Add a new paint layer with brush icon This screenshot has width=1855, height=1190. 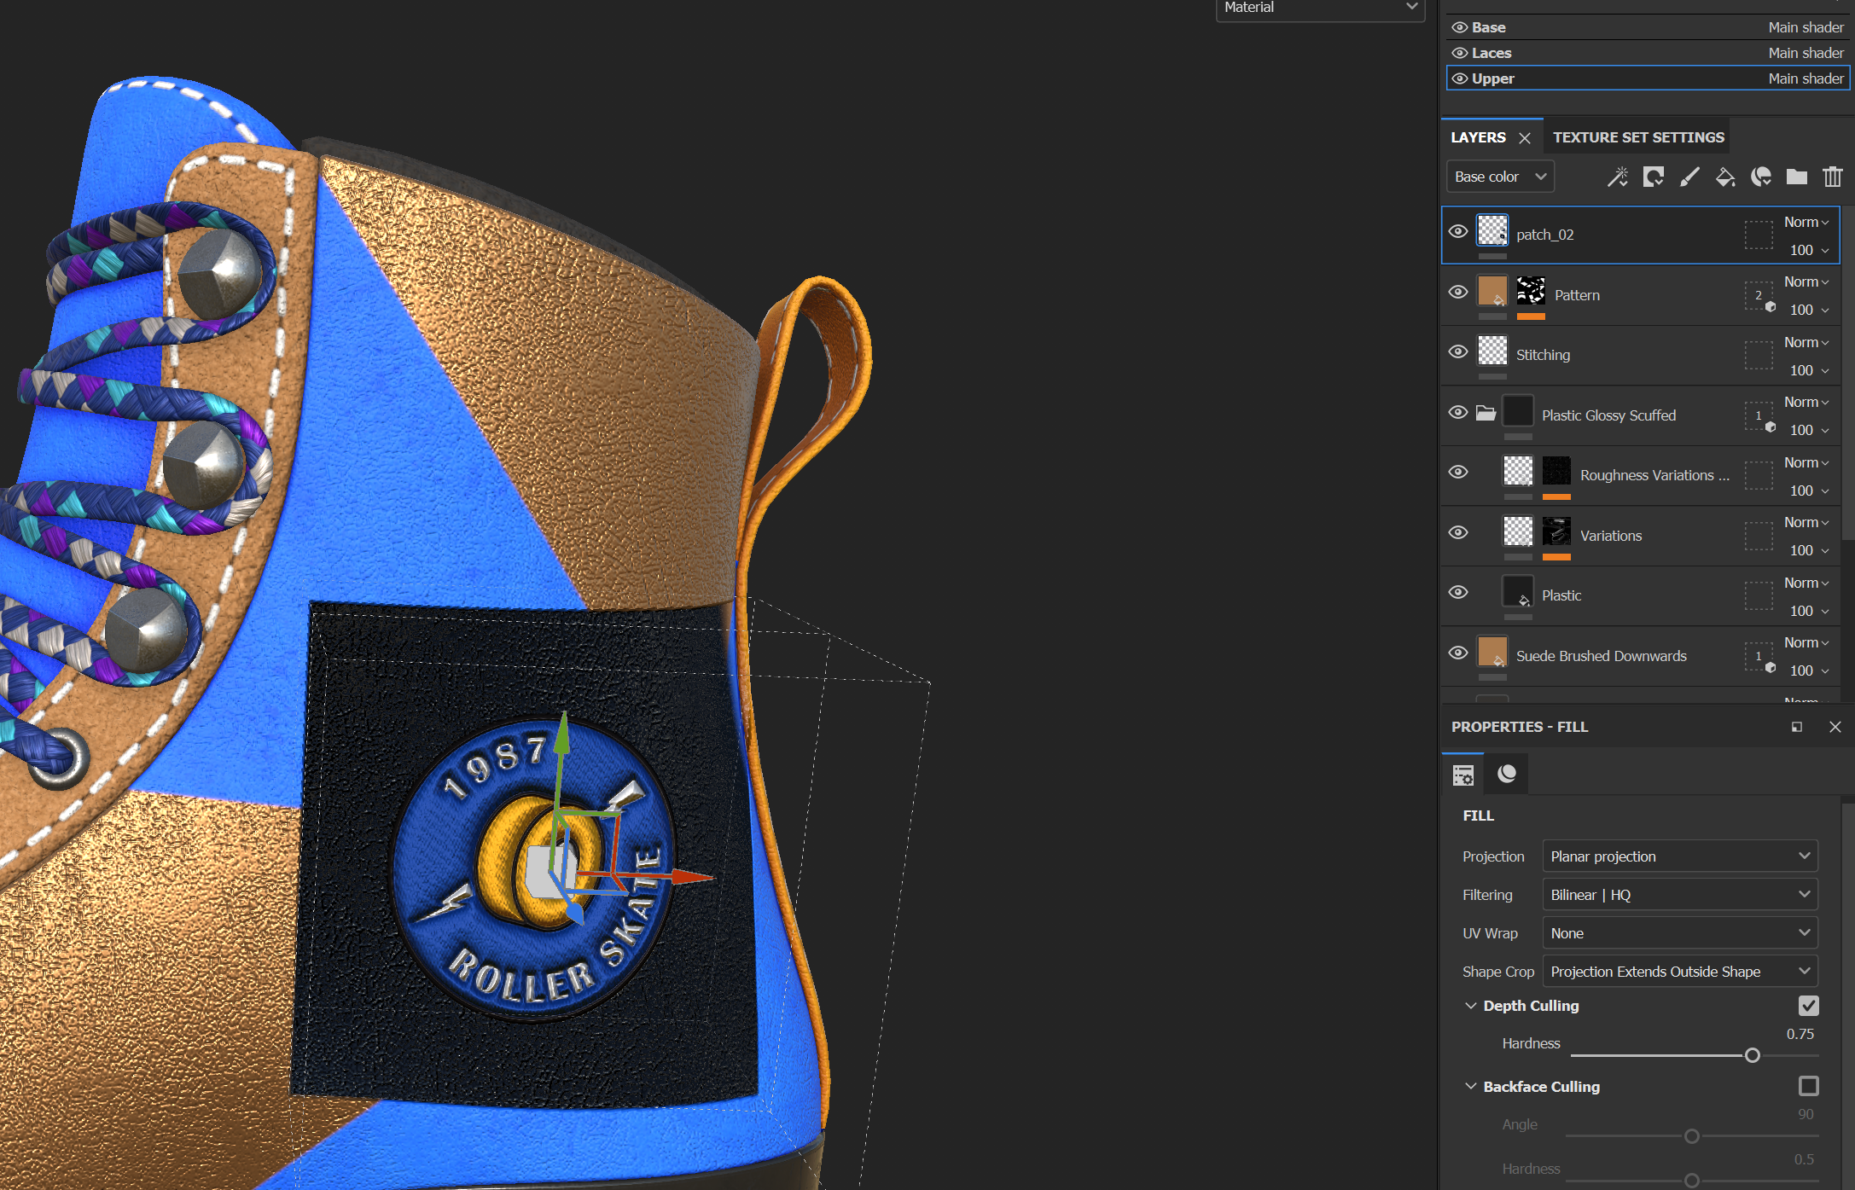[1689, 177]
